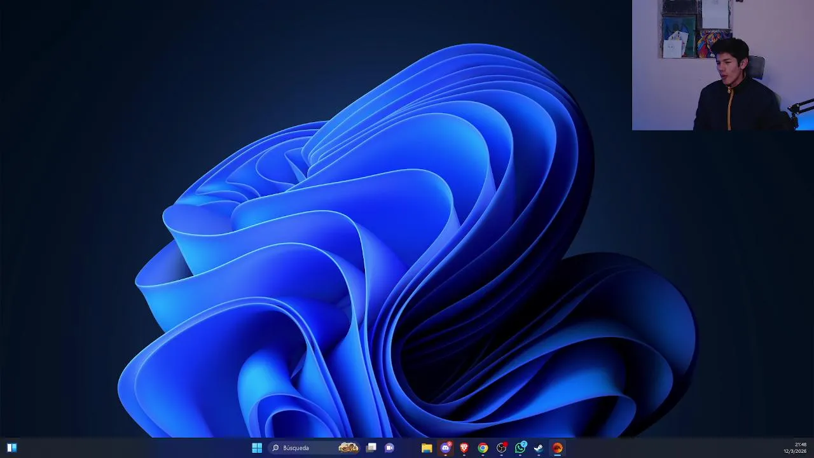Open File Explorer from the taskbar
Viewport: 814px width, 458px height.
tap(427, 448)
